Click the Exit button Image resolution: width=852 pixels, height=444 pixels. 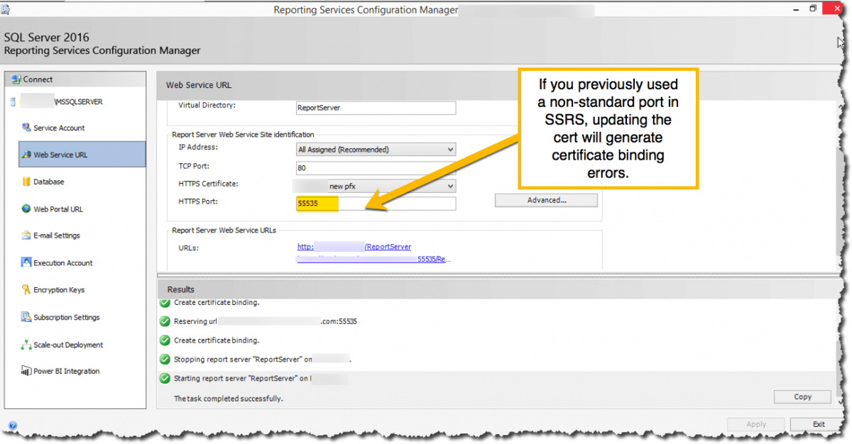click(x=818, y=423)
